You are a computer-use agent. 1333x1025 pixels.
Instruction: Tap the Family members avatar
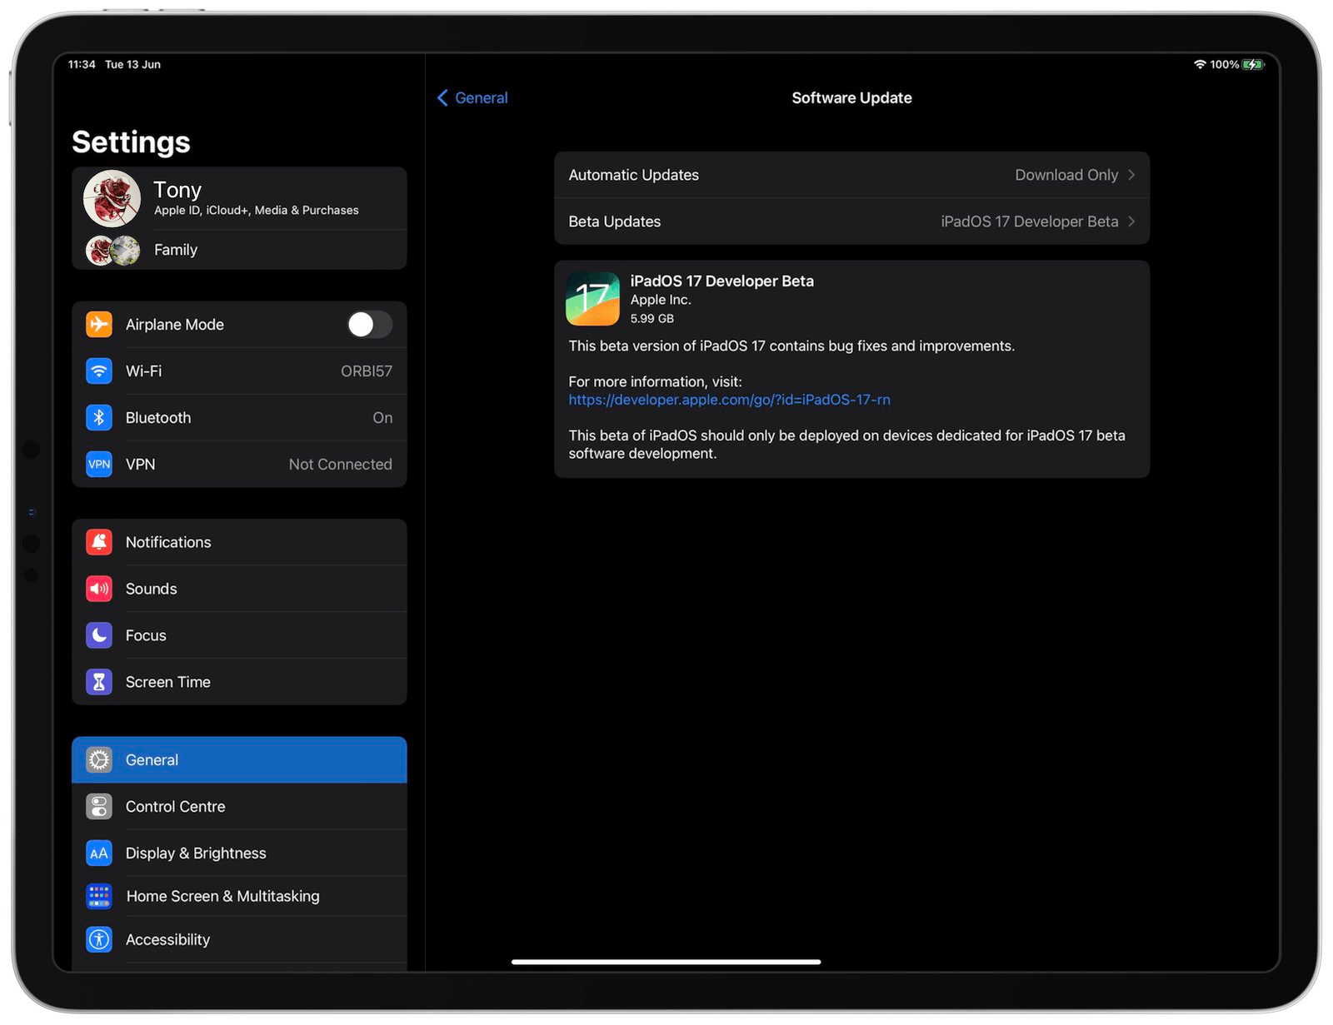(x=112, y=250)
